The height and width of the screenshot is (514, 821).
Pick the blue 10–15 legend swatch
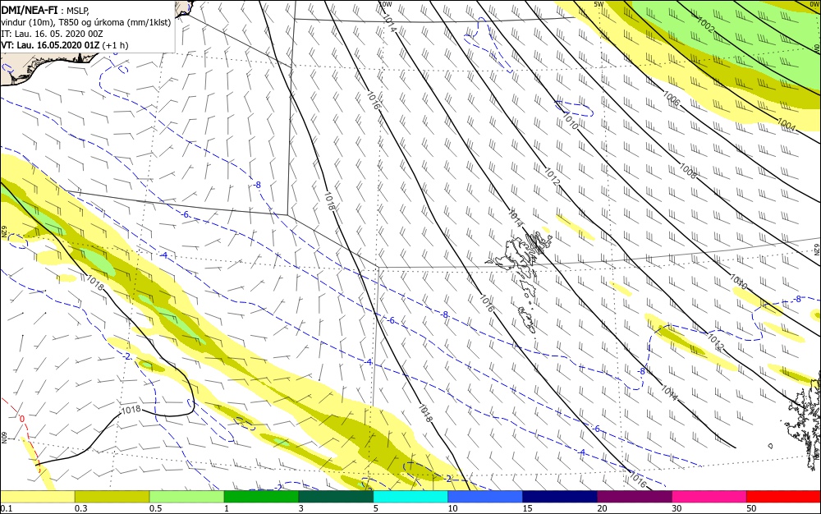(485, 497)
